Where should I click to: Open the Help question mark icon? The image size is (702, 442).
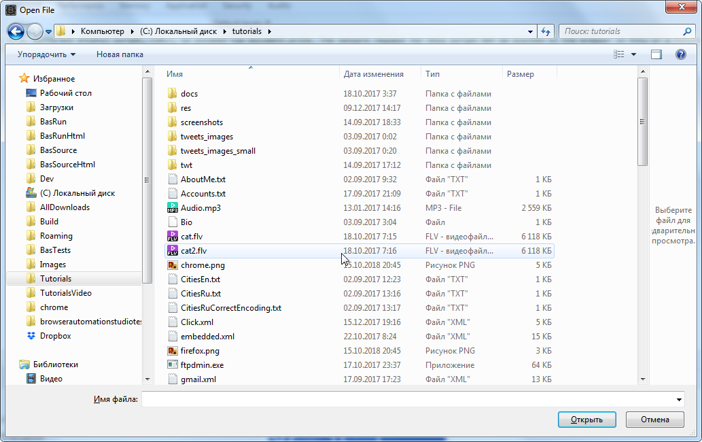(x=680, y=54)
